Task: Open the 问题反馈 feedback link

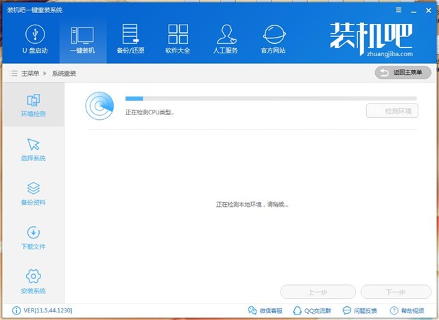Action: tap(359, 311)
